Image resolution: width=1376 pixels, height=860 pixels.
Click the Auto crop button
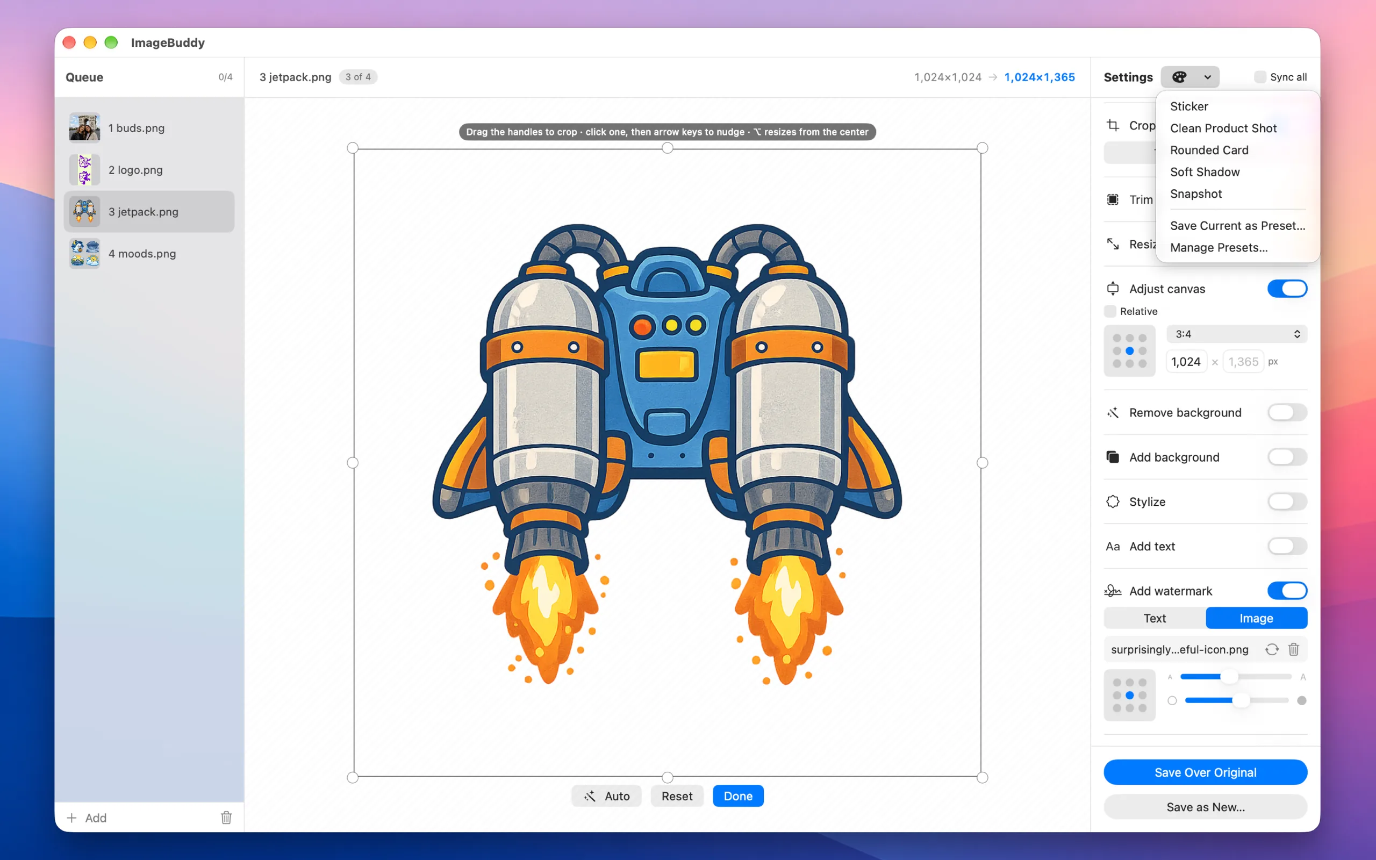(x=606, y=796)
